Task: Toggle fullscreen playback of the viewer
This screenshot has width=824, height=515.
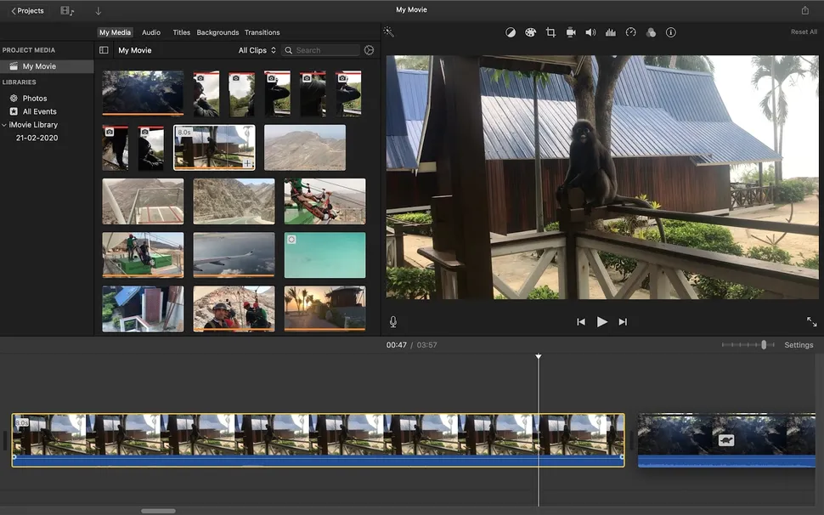Action: (811, 322)
